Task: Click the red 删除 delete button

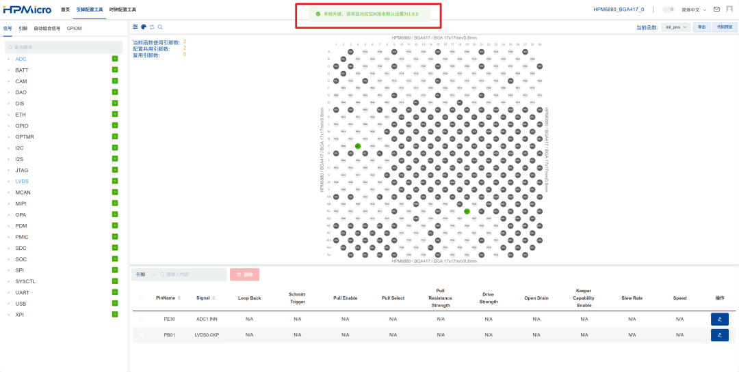Action: tap(244, 274)
